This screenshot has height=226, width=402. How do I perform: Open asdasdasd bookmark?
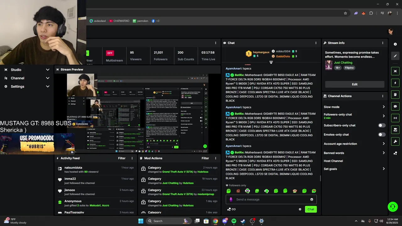coord(98,21)
